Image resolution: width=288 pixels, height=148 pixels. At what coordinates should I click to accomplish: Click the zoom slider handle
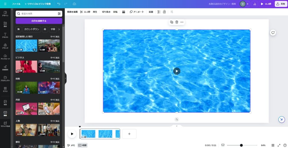(x=241, y=145)
